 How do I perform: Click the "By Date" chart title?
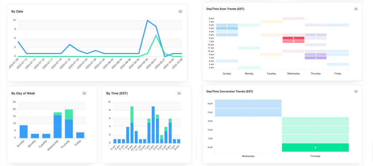17,11
